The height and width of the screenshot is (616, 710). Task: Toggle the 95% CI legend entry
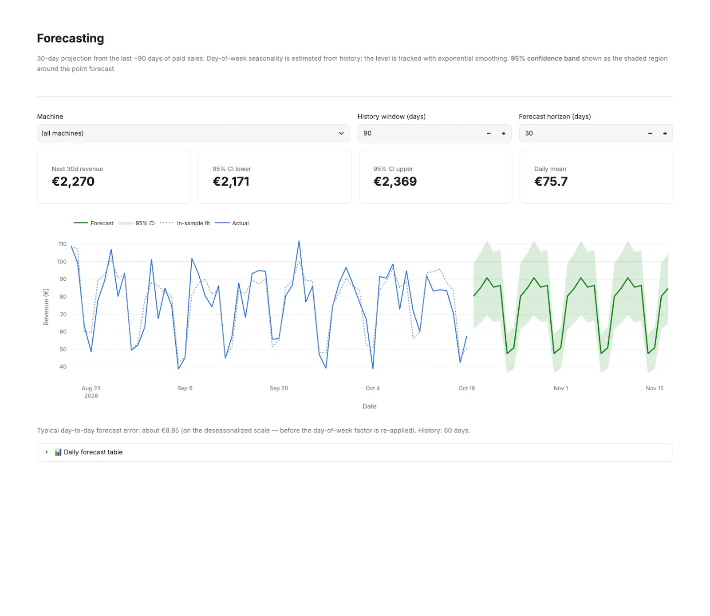coord(137,223)
